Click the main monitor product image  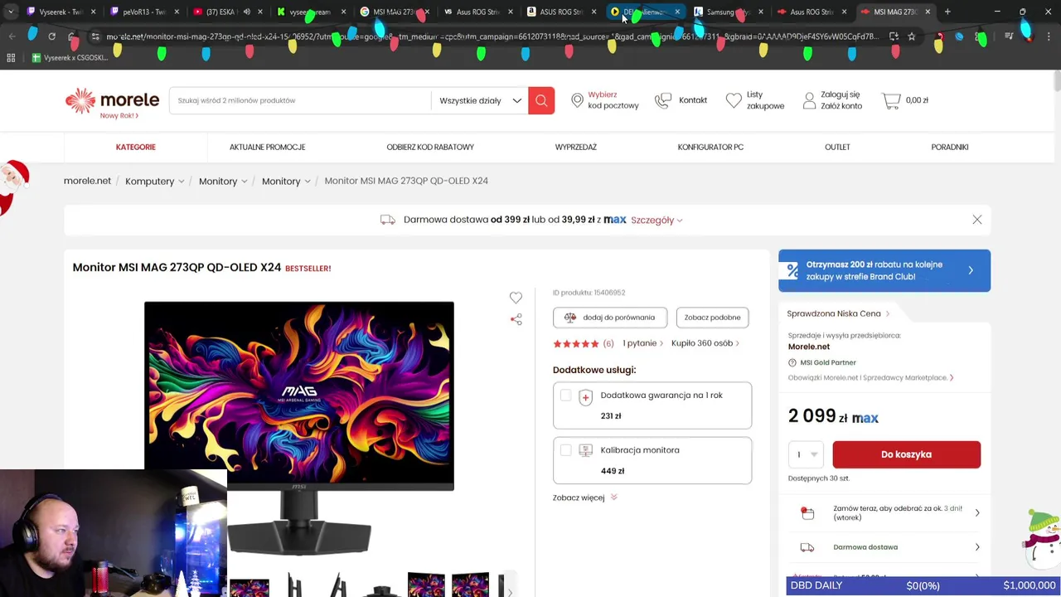(x=299, y=427)
